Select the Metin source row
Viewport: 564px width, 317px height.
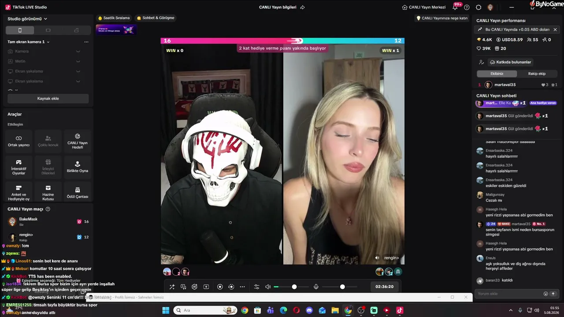48,61
